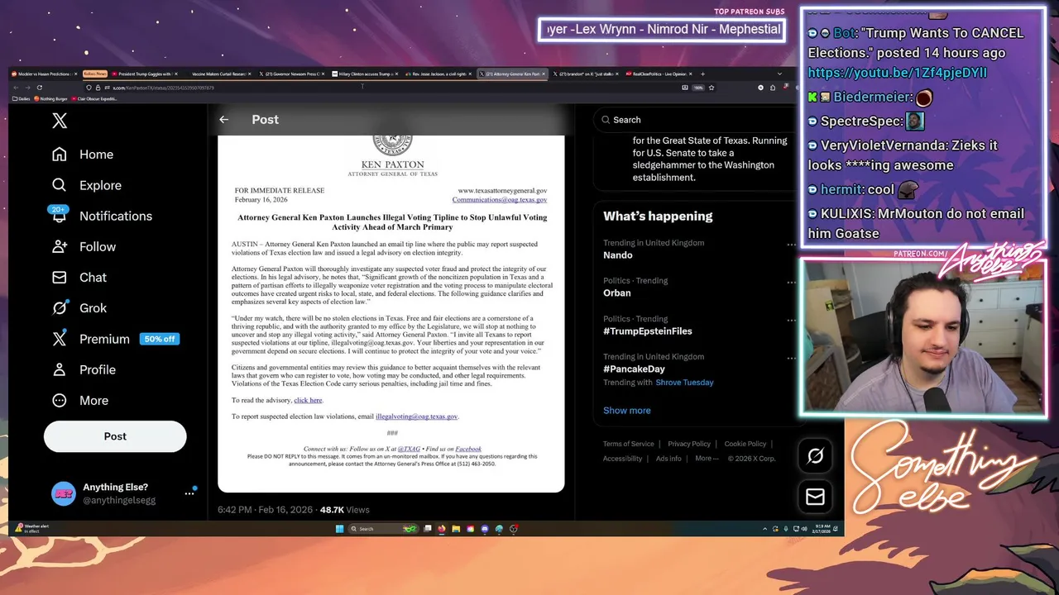This screenshot has width=1059, height=595.
Task: Click the Post compose button
Action: coord(115,436)
